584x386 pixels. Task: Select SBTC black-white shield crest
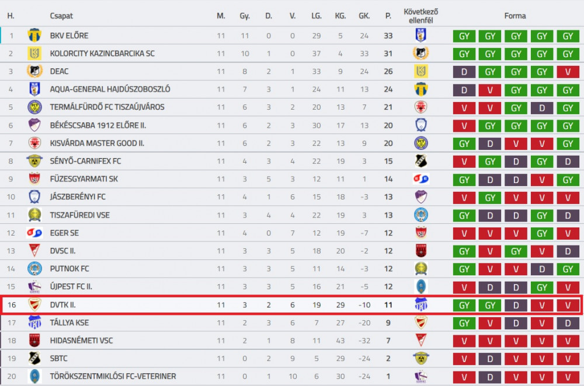34,358
